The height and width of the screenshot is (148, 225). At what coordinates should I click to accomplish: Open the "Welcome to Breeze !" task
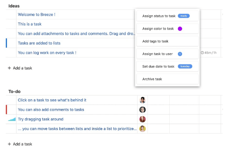coord(37,15)
